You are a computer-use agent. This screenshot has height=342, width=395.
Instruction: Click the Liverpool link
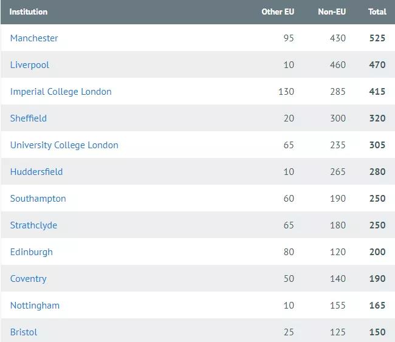(x=30, y=65)
